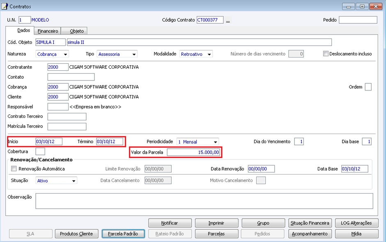Viewport: 386px width, 242px height.
Task: Focus the Contrato Terceiro field
Action: tap(67, 117)
